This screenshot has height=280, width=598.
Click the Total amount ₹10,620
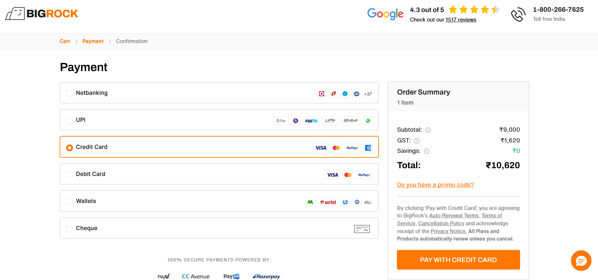pos(503,166)
